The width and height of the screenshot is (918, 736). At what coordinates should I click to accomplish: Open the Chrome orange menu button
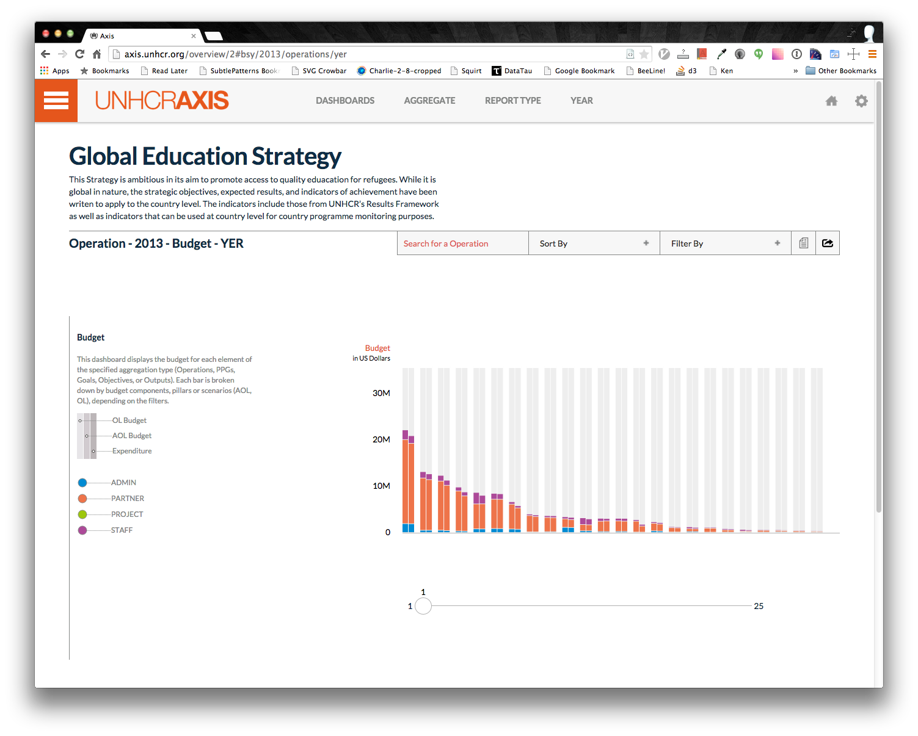pyautogui.click(x=872, y=54)
